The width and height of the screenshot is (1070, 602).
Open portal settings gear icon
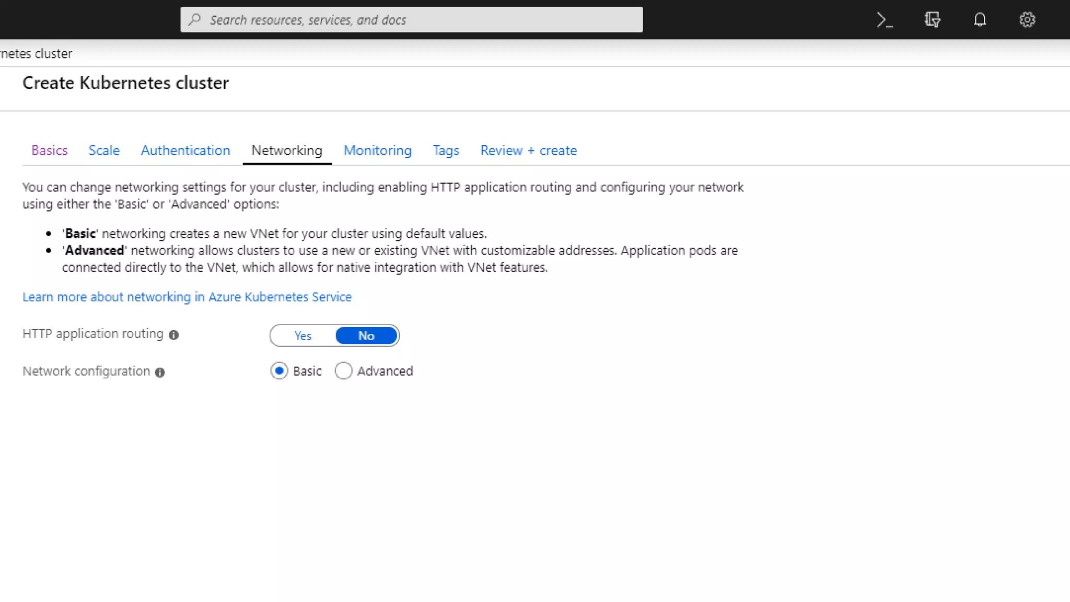click(x=1027, y=20)
